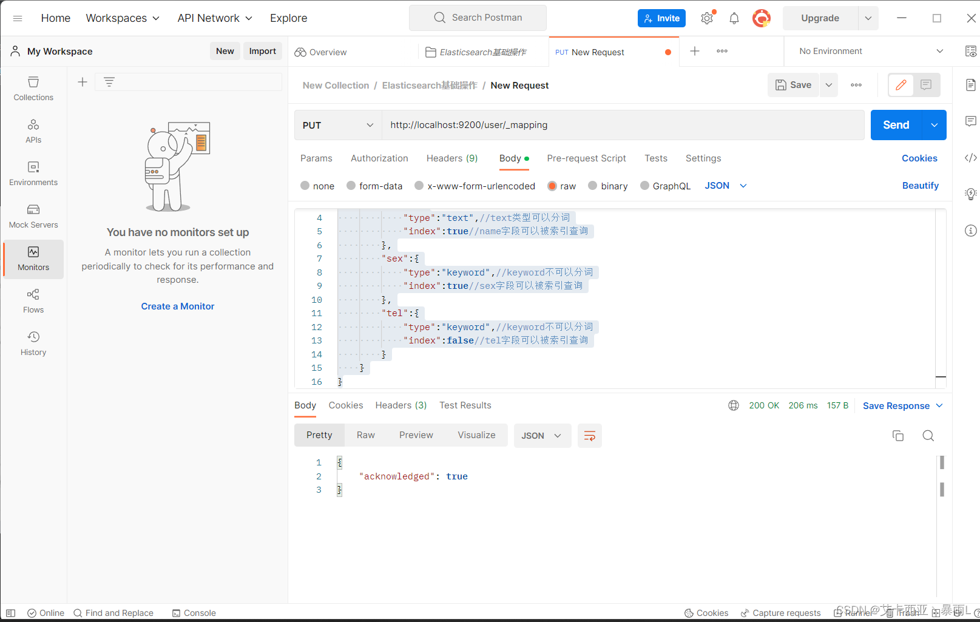Open request more actions three dots

pyautogui.click(x=856, y=85)
